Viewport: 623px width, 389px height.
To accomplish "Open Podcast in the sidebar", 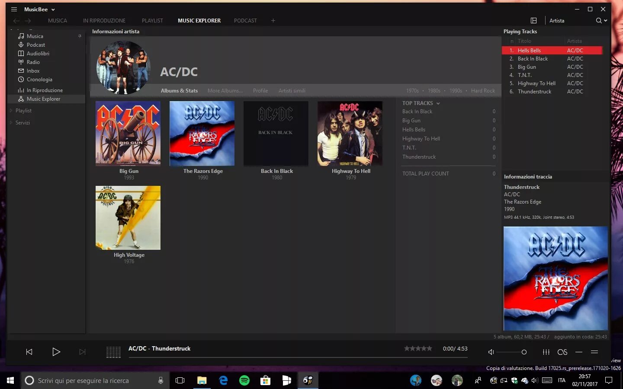I will click(35, 45).
